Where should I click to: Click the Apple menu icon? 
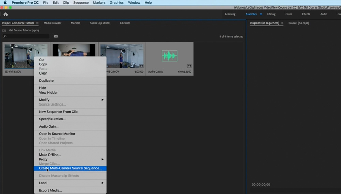pos(5,3)
